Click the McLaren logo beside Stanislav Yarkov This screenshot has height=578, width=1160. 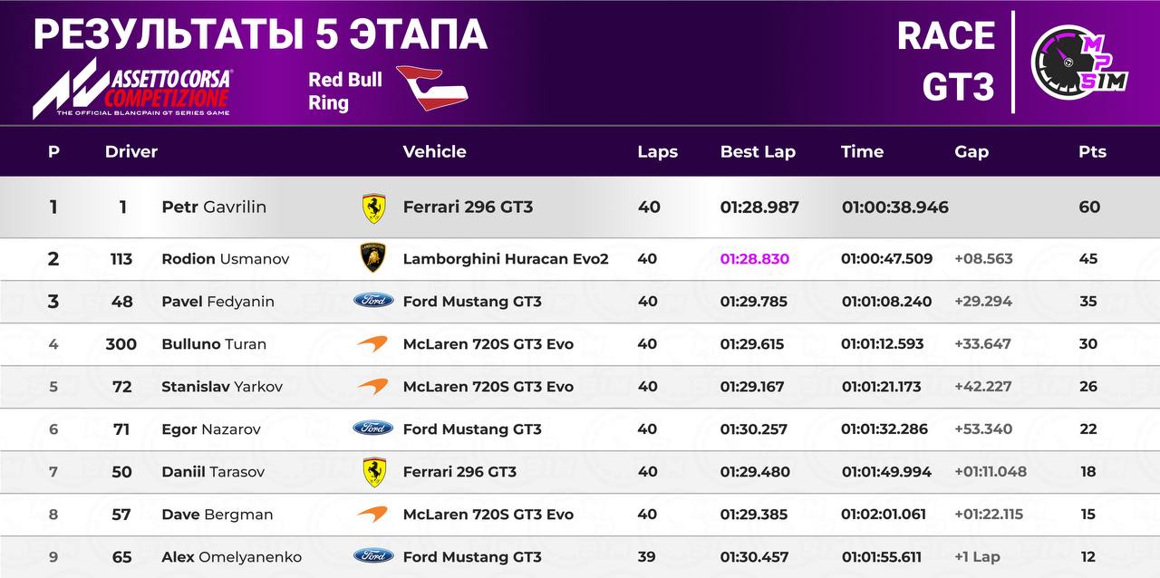(372, 387)
